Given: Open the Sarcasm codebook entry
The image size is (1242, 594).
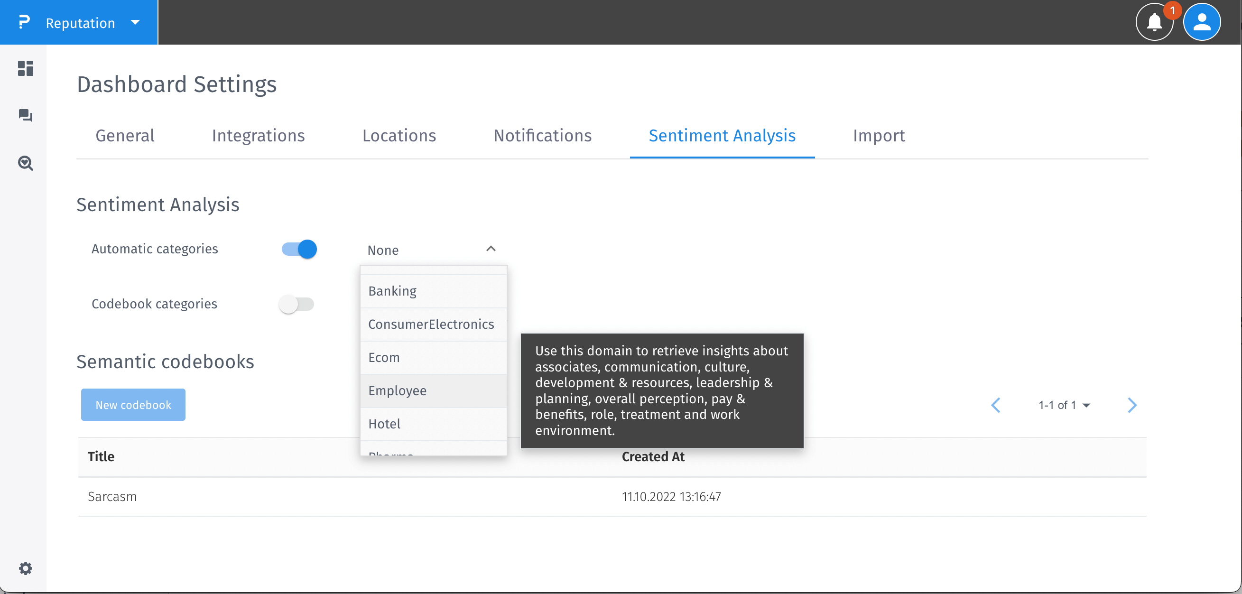Looking at the screenshot, I should click(x=112, y=496).
